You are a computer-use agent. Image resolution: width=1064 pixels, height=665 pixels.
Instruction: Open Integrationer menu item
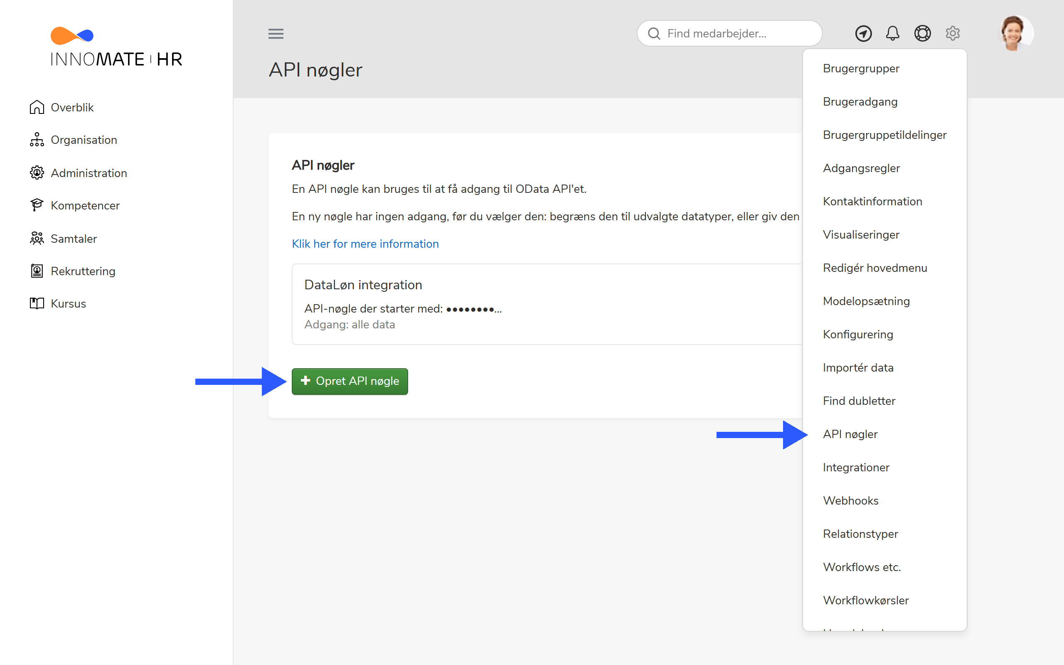tap(856, 467)
